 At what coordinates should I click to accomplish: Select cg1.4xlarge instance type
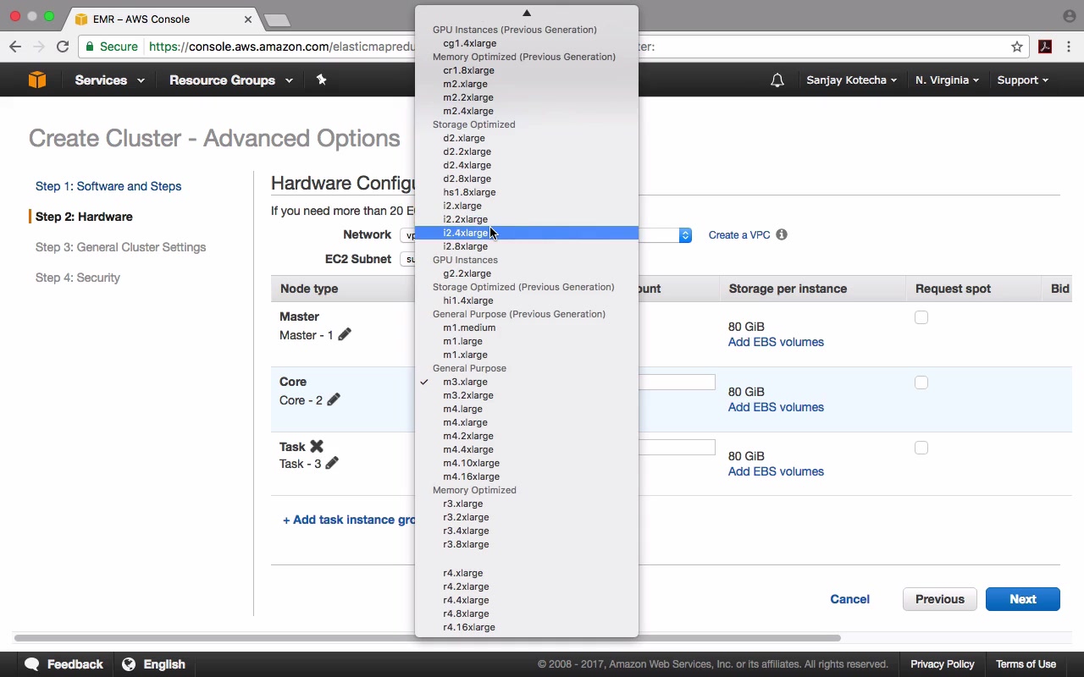[526, 43]
